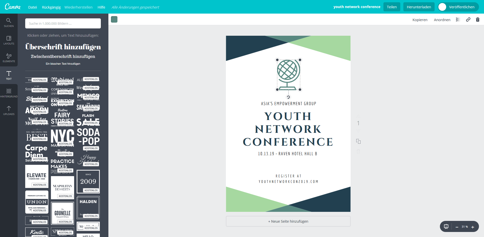Select YOUTH NETWORK CONFERENCE heading on canvas

click(288, 129)
